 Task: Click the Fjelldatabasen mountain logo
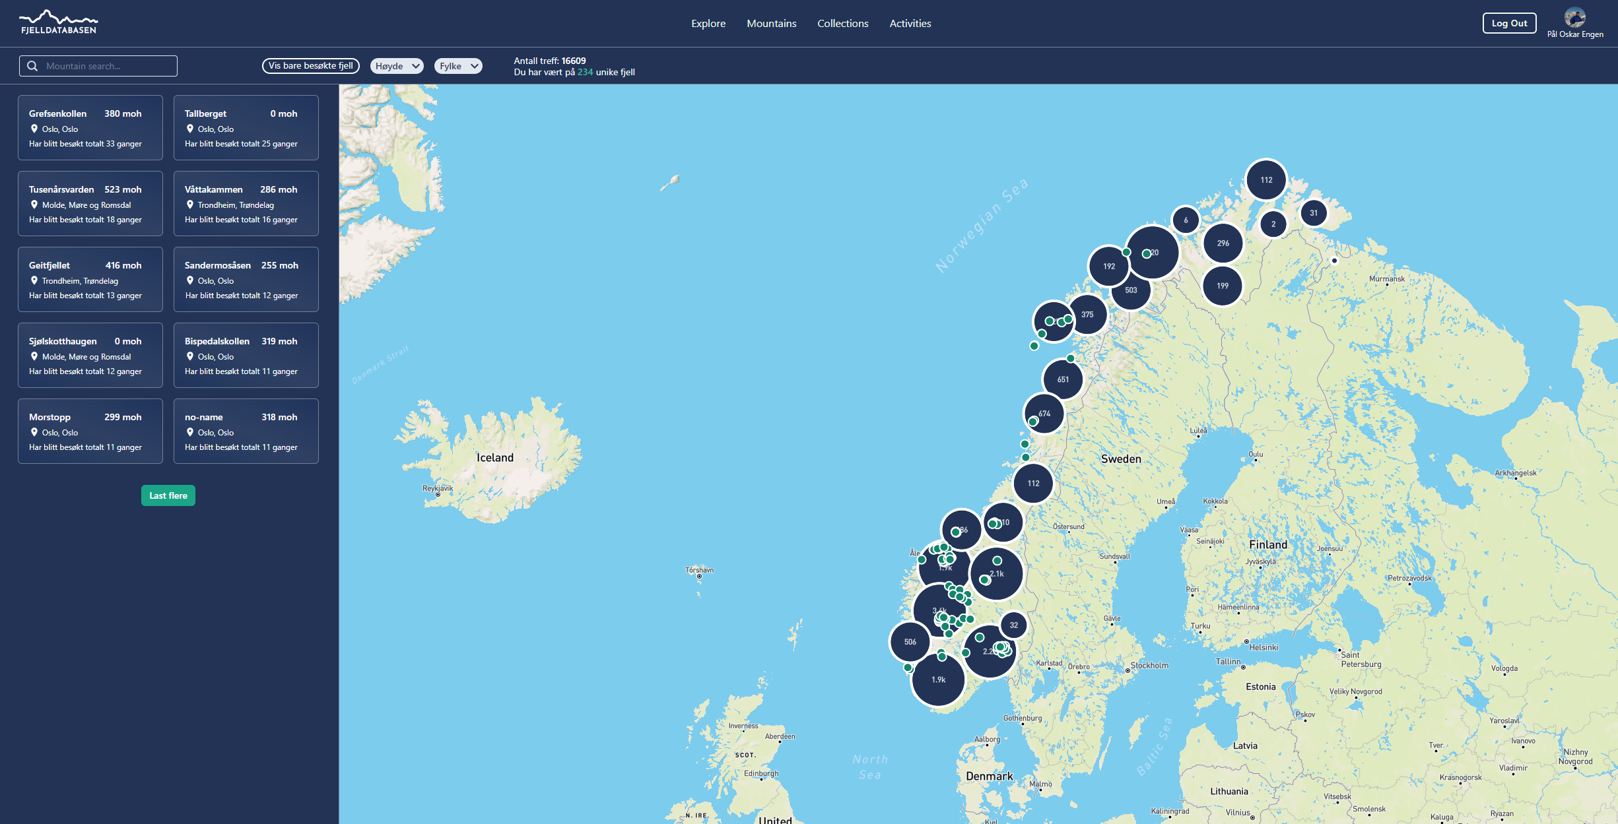pos(58,22)
